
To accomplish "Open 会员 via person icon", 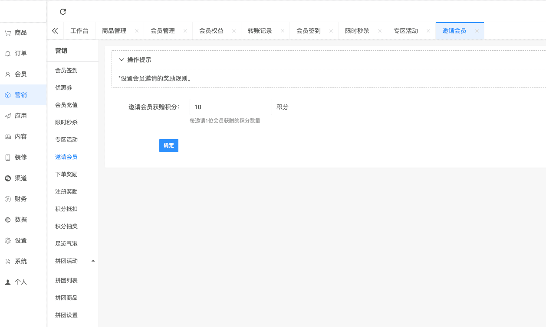I will (x=8, y=74).
